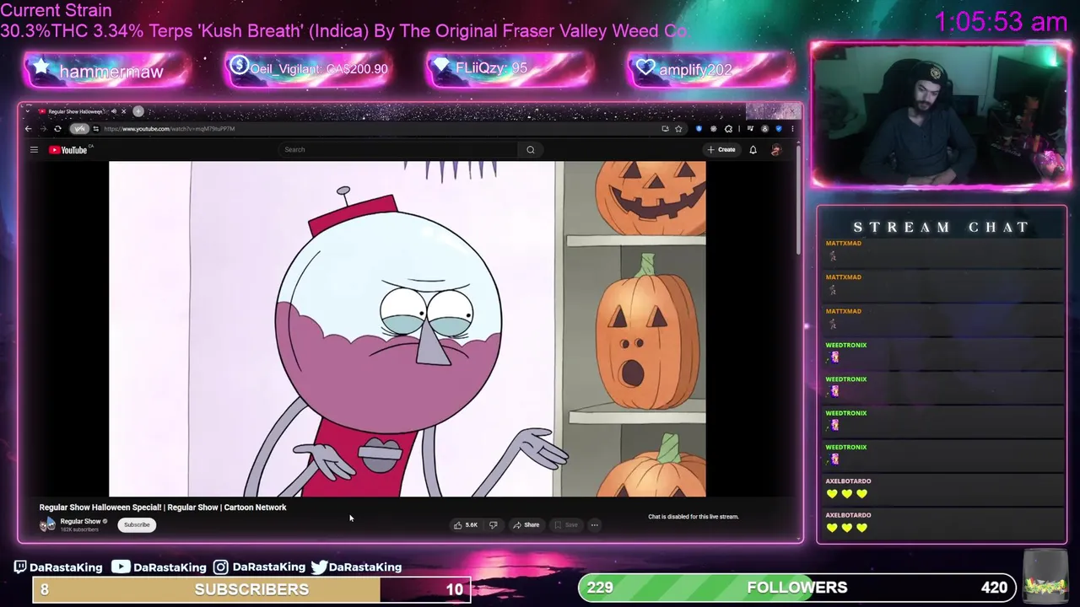Click the FOLLOWERS goal progress bar

[796, 588]
